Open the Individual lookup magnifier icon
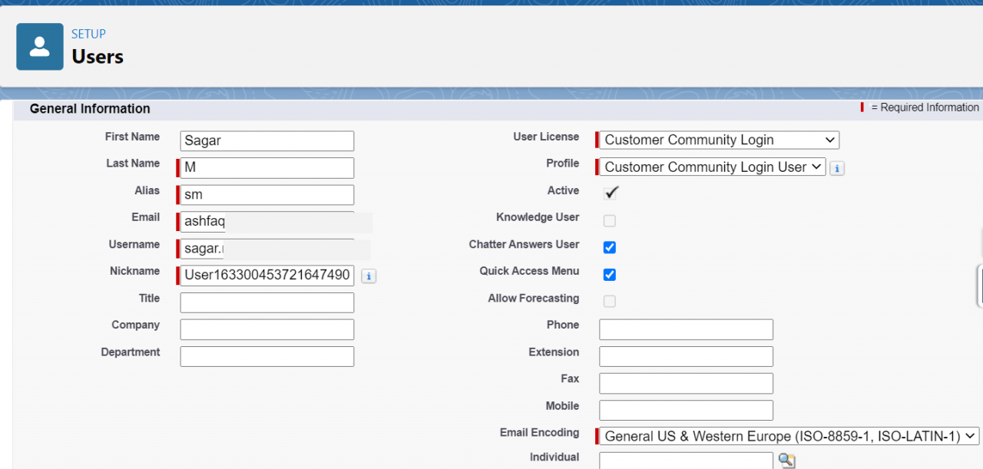 (786, 460)
